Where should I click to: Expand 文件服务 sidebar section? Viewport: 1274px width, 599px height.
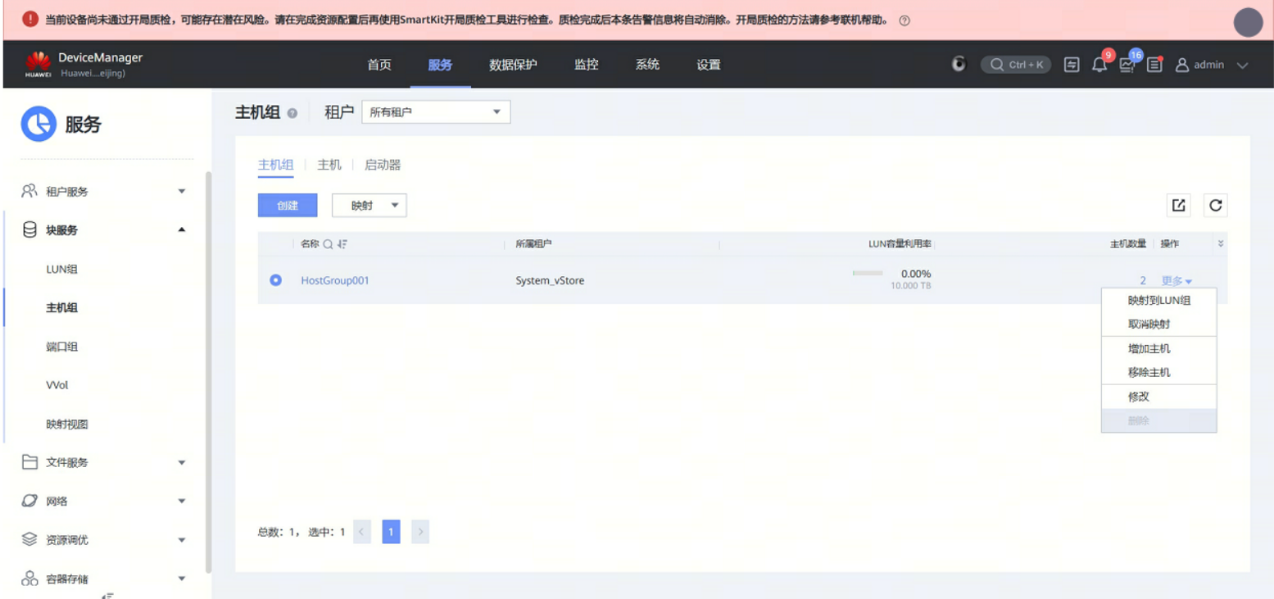[182, 462]
